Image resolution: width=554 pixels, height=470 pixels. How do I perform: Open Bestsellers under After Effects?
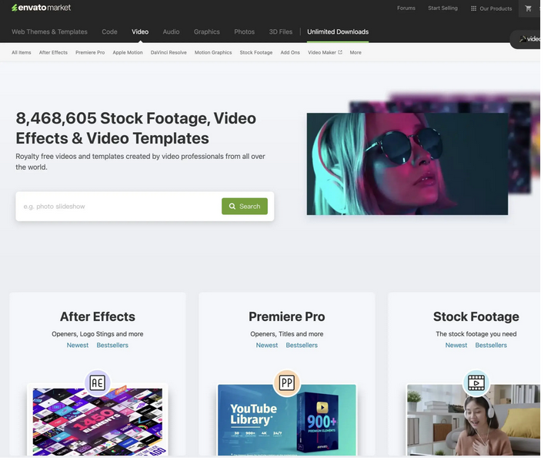pyautogui.click(x=112, y=345)
